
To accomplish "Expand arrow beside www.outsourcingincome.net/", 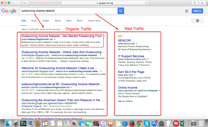I will 55,39.
